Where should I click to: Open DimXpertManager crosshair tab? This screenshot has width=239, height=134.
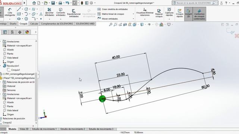(x=20, y=32)
